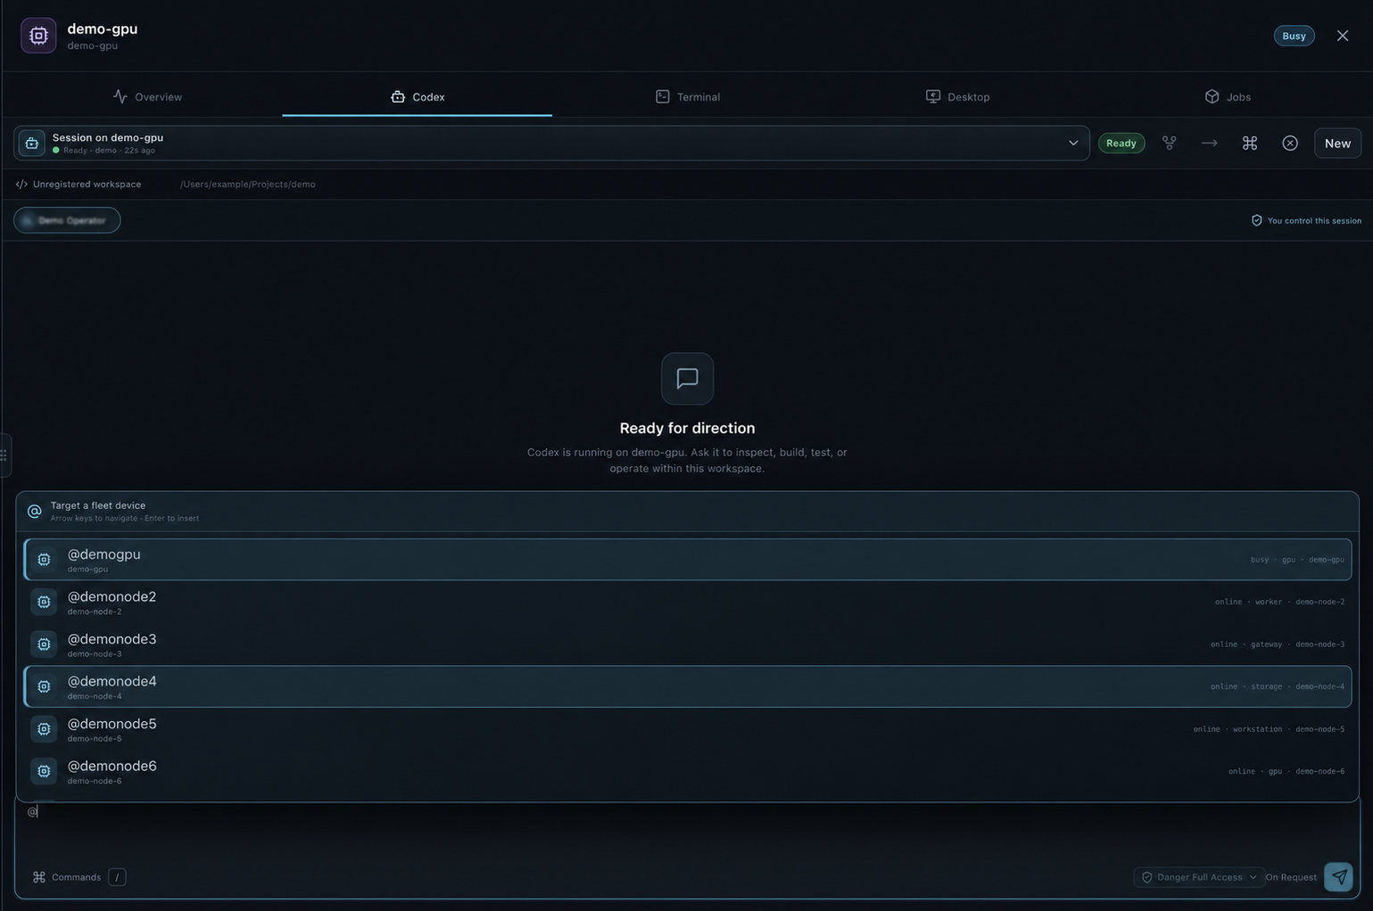Click the chip icon next to @demonode3
The width and height of the screenshot is (1373, 911).
point(44,644)
